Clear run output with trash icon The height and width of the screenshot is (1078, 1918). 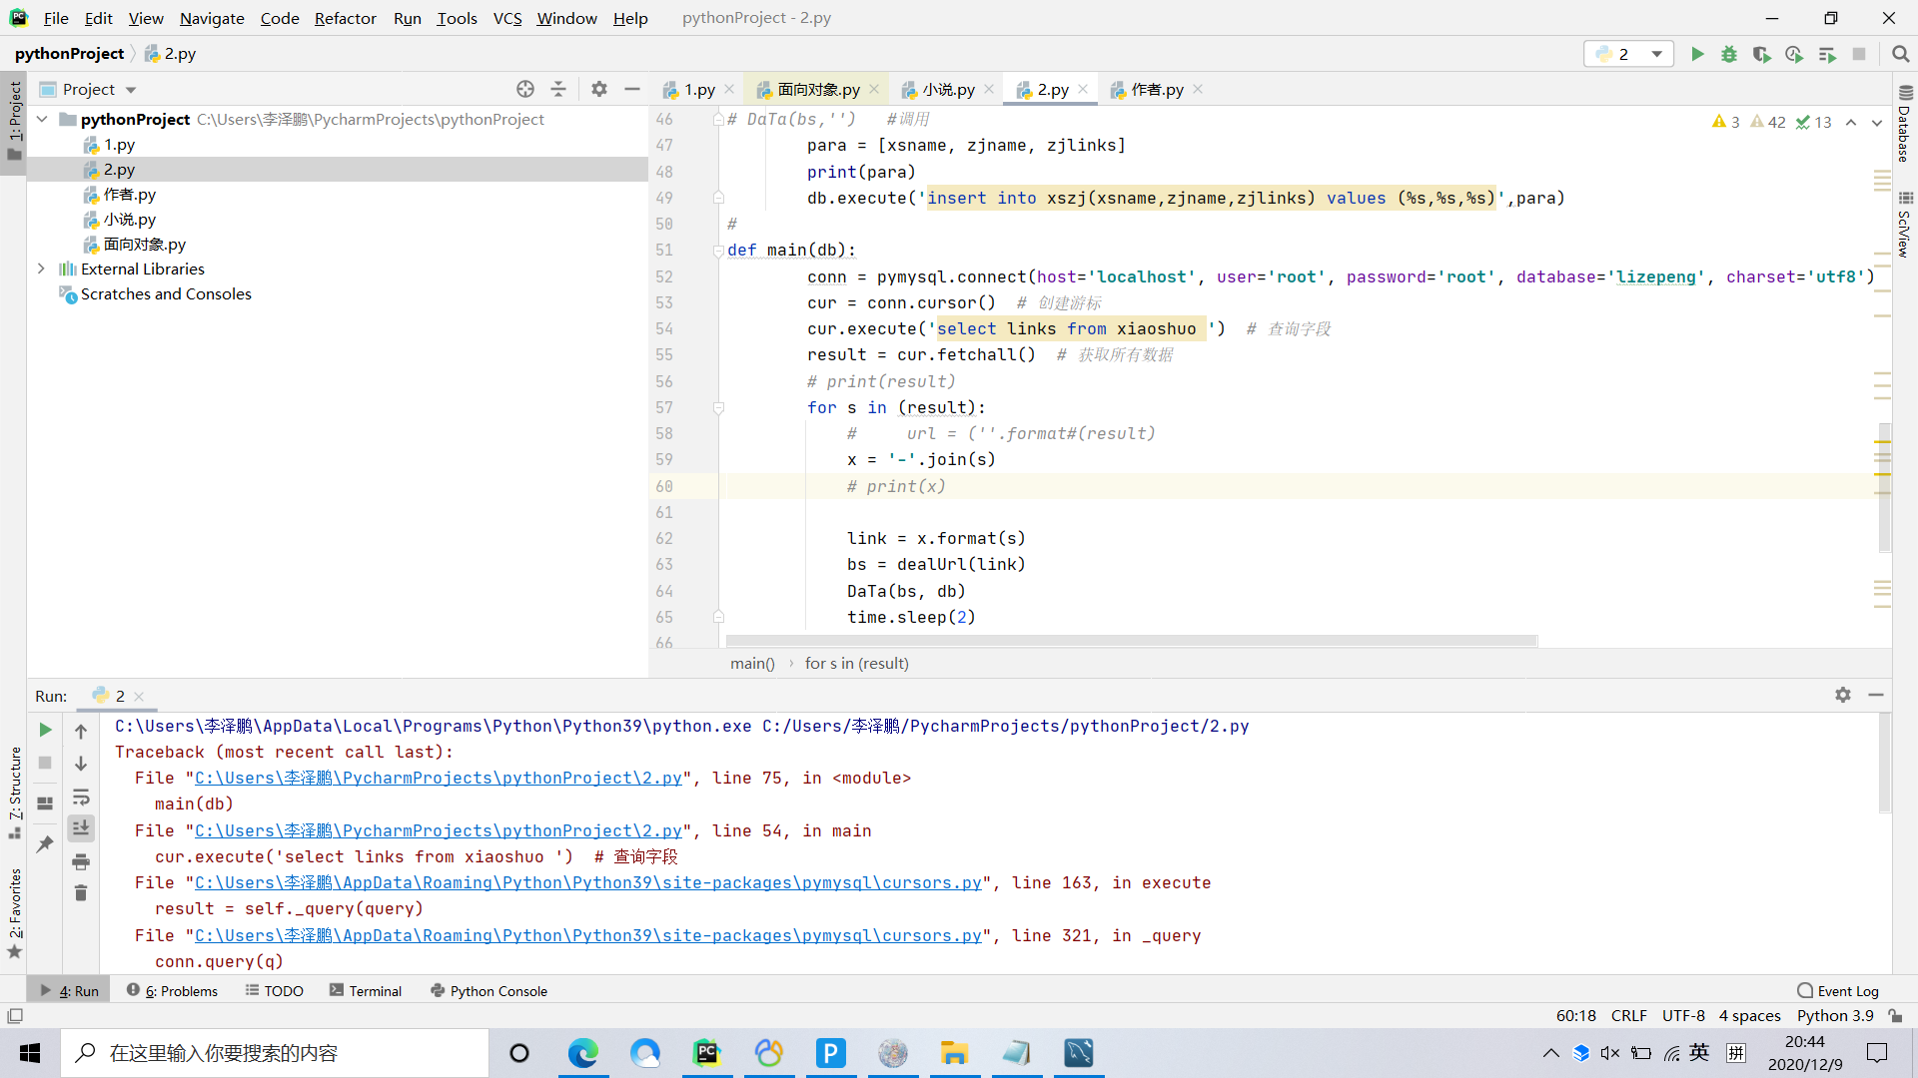click(x=81, y=892)
